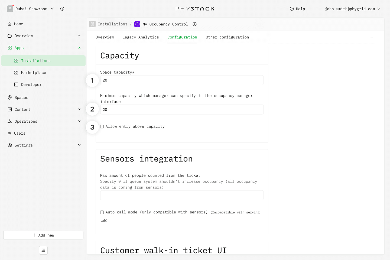
Task: Expand the Settings sidebar menu
Action: pyautogui.click(x=79, y=145)
